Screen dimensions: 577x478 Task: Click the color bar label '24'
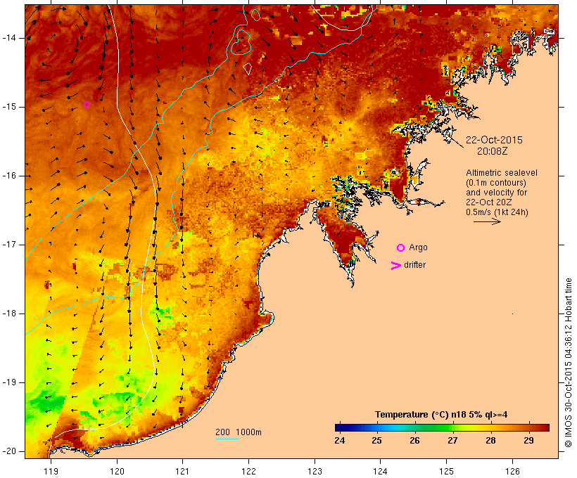340,441
